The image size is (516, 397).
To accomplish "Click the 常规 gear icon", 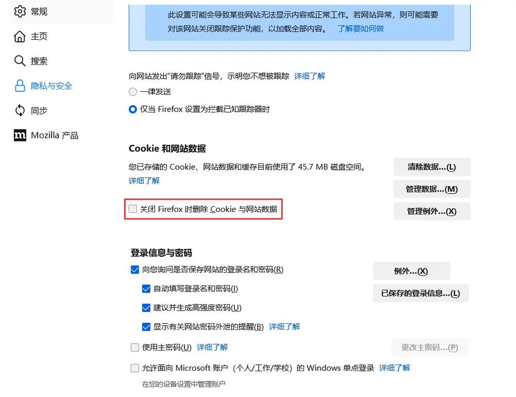I will (20, 12).
